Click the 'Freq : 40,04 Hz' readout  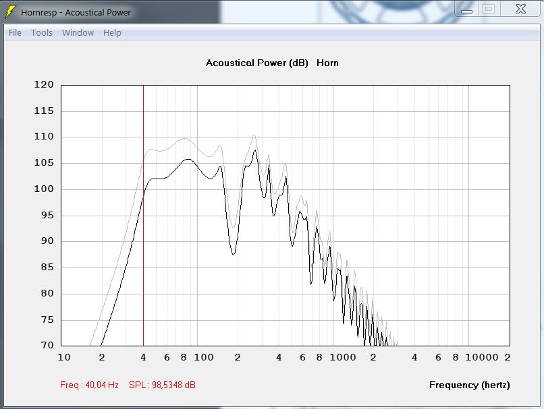coord(89,385)
